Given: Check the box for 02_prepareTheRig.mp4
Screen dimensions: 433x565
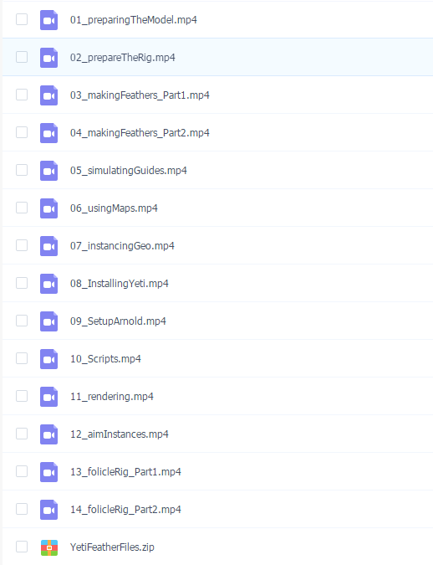Looking at the screenshot, I should pos(22,57).
